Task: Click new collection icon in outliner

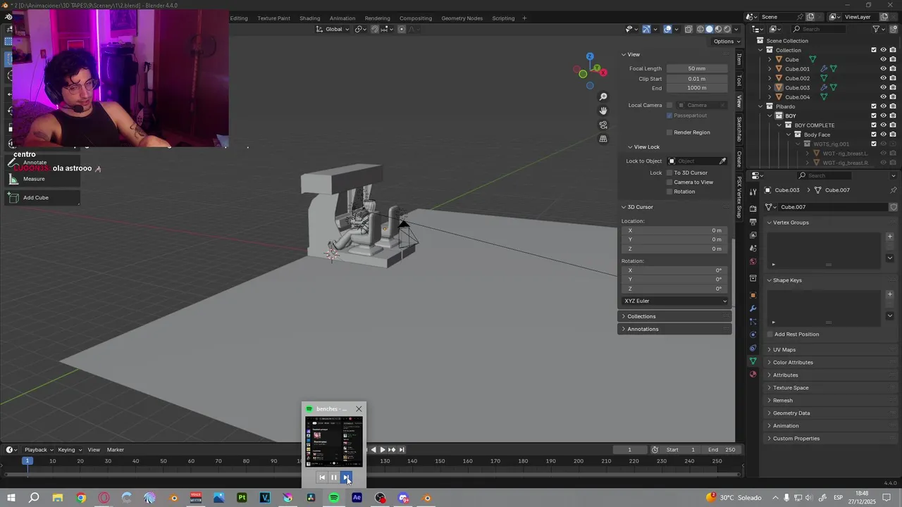Action: (893, 29)
